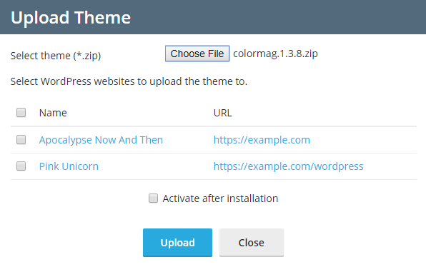This screenshot has height=277, width=426.
Task: Click the colormag.1.3.8.zip file name
Action: tap(275, 54)
